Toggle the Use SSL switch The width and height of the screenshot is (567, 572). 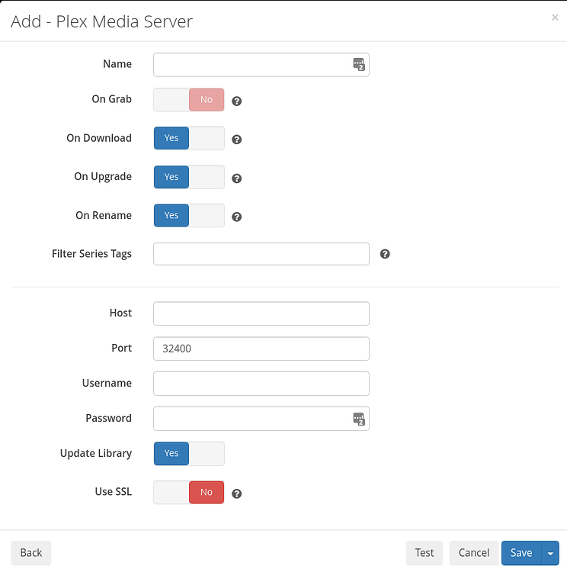pos(189,492)
